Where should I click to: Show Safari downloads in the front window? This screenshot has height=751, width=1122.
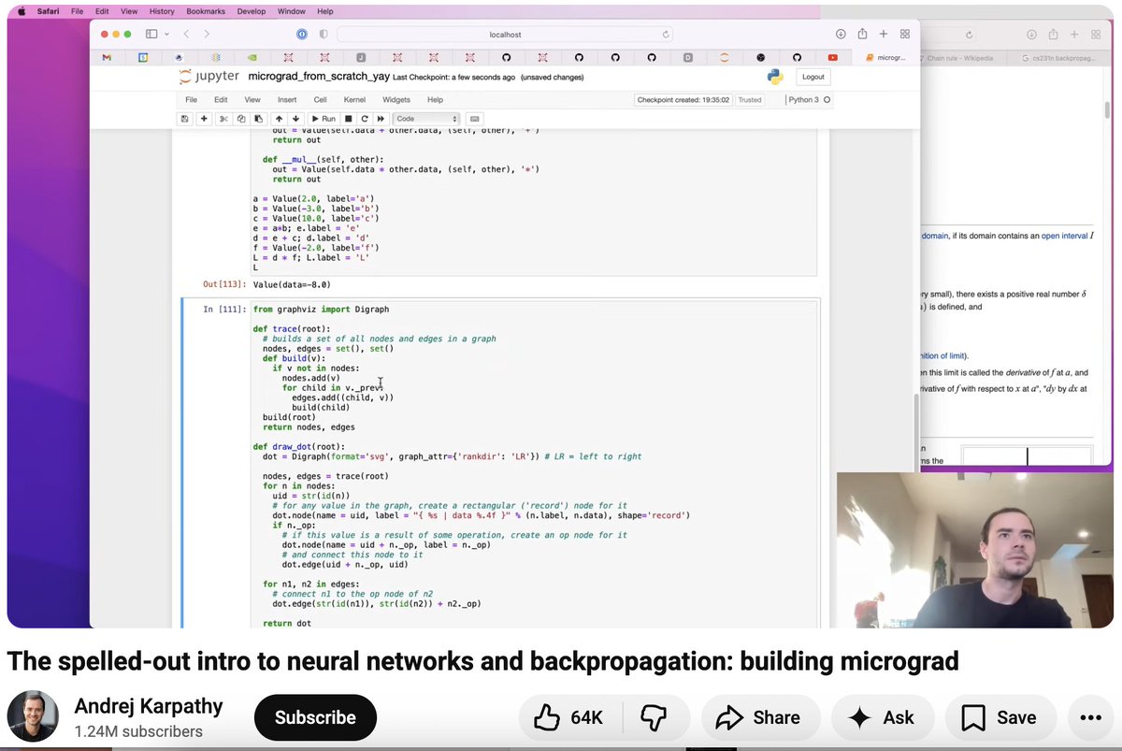tap(841, 34)
